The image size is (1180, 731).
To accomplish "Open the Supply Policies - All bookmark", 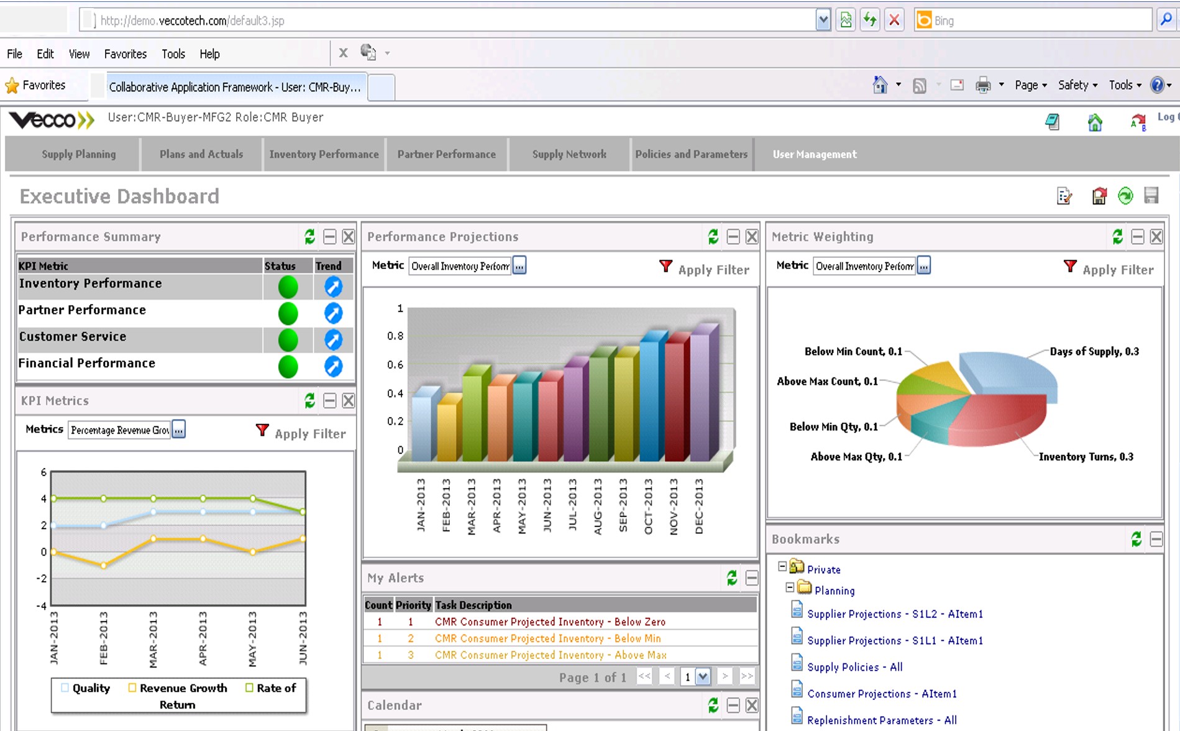I will (855, 667).
